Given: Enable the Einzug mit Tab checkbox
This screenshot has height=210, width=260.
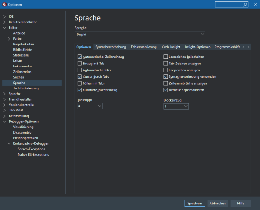Looking at the screenshot, I should click(79, 63).
